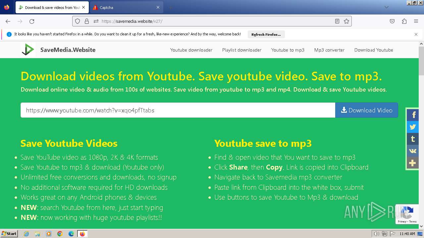Select the Download & save videos tab
This screenshot has height=238, width=424.
52,7
